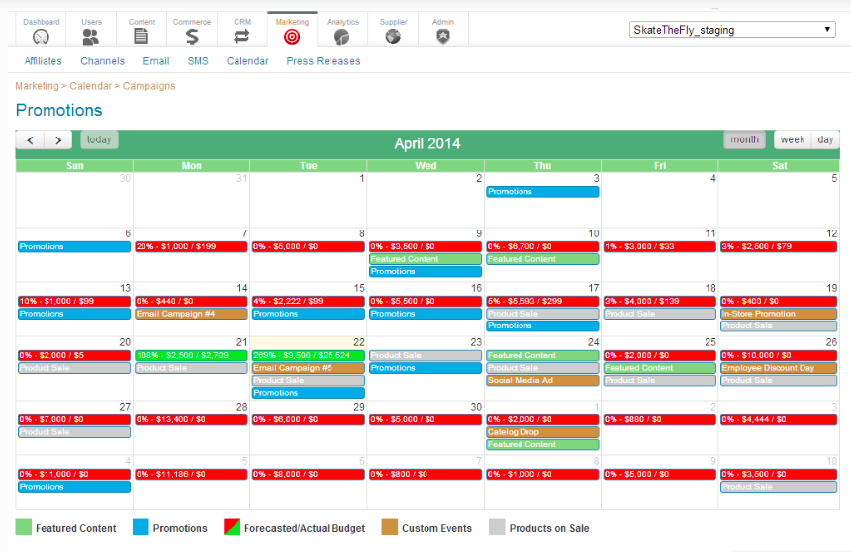The image size is (851, 552).
Task: Open the 0% - $4,444 / $0 budget
Action: (x=779, y=419)
